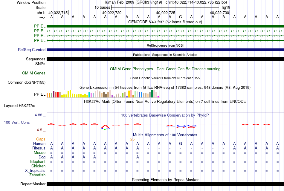Open the 'RefSeq genes from NCBI' title
284x191 pixels.
165,45
